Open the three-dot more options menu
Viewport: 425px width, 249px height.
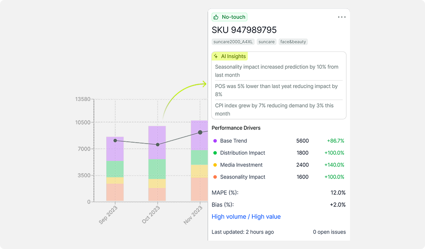pos(341,17)
